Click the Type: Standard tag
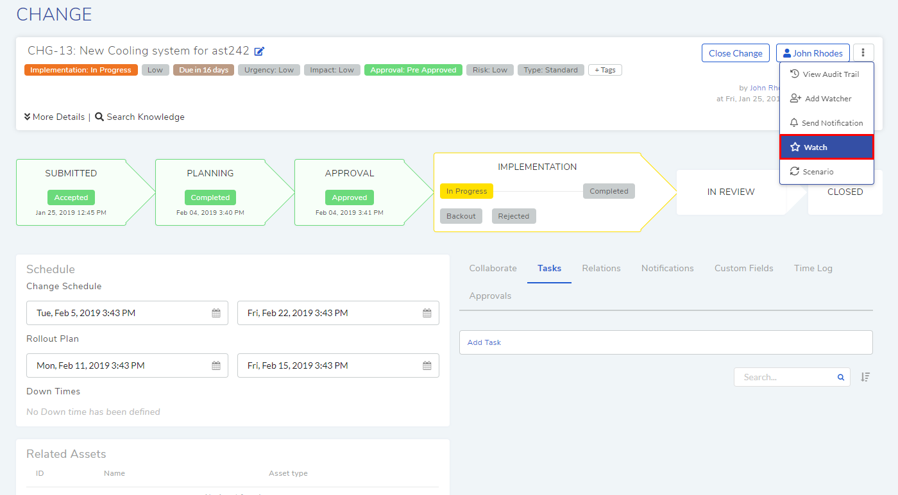 coord(551,70)
